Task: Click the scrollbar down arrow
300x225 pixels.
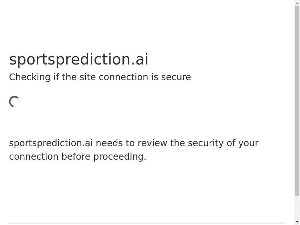Action: point(297,222)
